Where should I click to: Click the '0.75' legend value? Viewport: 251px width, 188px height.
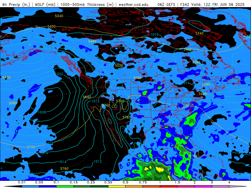coord(143,182)
